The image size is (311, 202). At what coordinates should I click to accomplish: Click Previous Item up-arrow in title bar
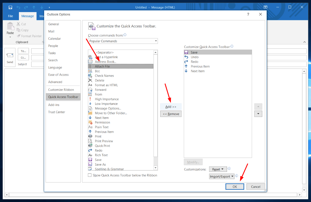point(34,7)
